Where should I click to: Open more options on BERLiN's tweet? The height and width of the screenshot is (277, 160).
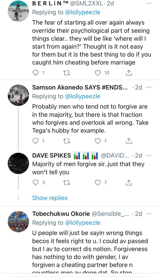click(148, 4)
